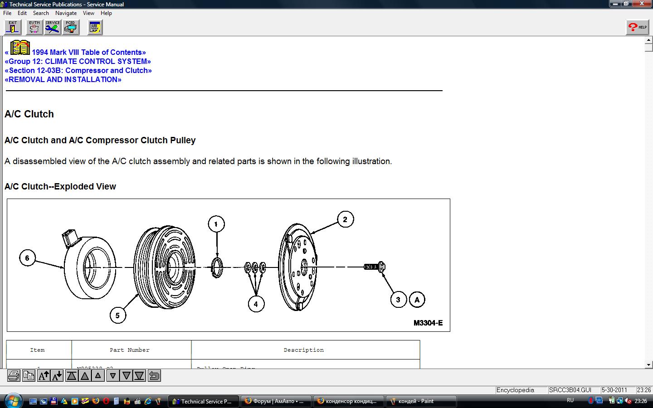This screenshot has width=653, height=408.
Task: Increase the text size with A-up icon
Action: point(44,376)
